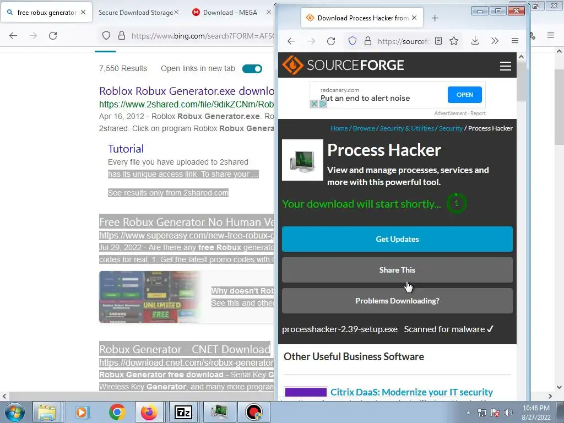Open Robux Generator - CNET Download result
The width and height of the screenshot is (564, 423).
[x=185, y=349]
